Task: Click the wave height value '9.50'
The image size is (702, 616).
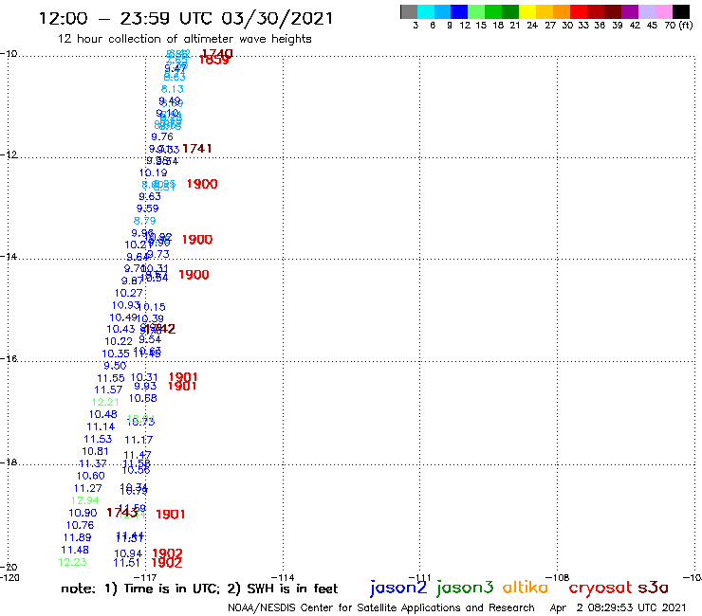Action: [115, 366]
